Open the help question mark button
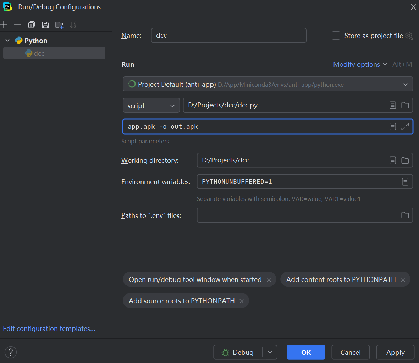This screenshot has height=363, width=419. point(11,352)
